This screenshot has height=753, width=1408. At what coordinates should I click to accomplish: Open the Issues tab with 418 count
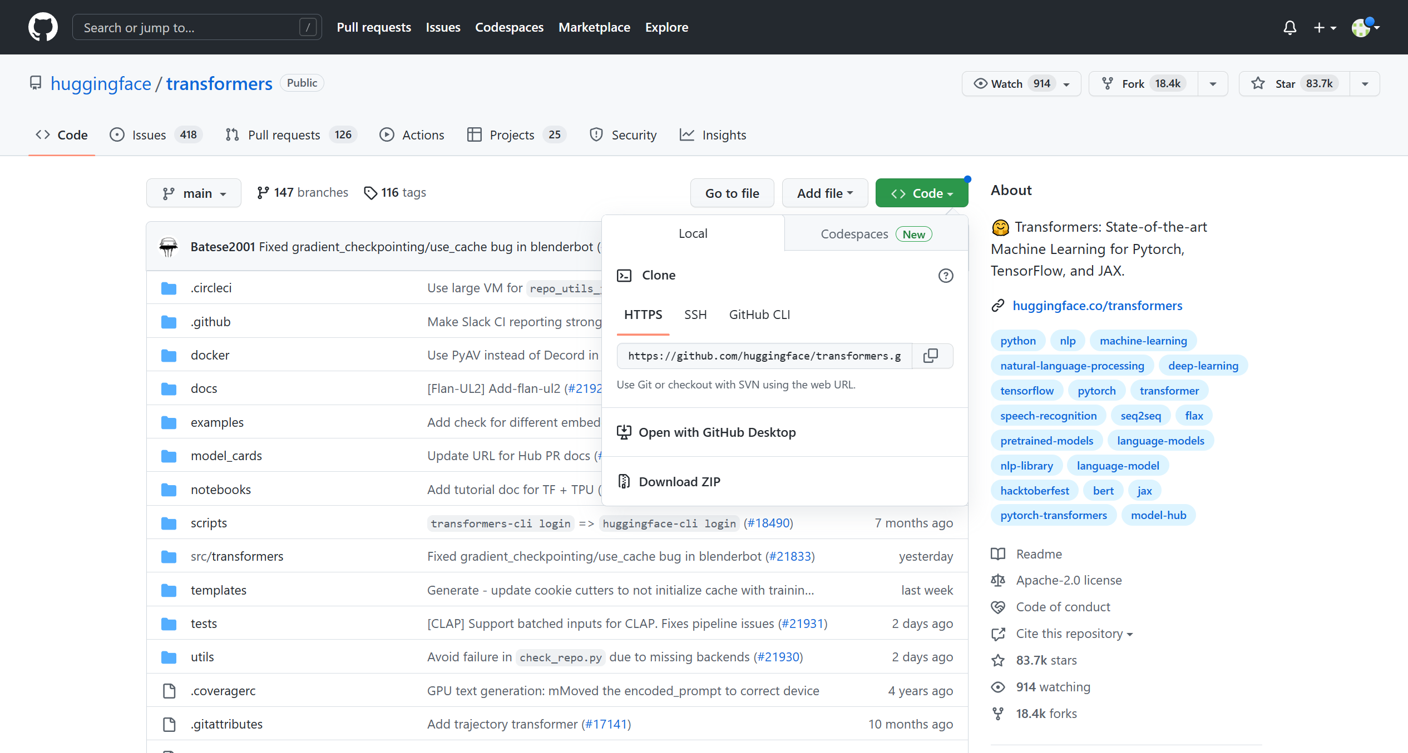pos(152,135)
